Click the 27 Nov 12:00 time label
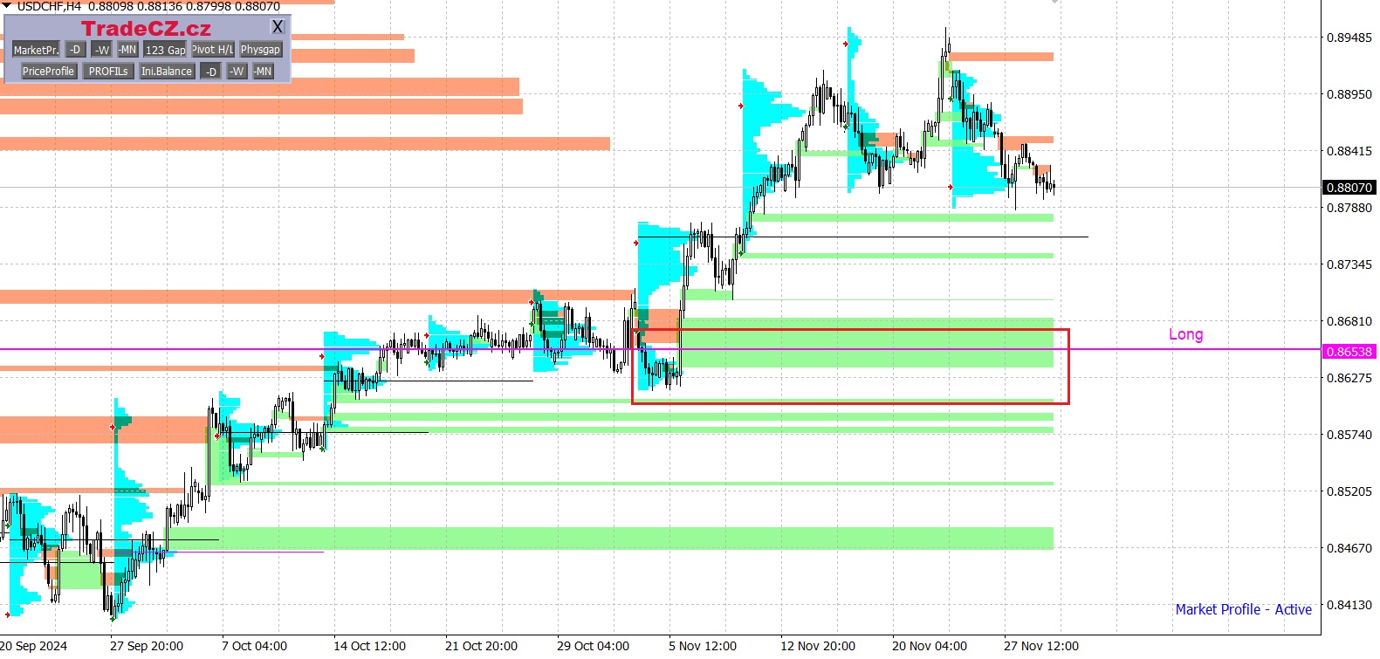Screen dimensions: 1380x659 click(x=1041, y=646)
